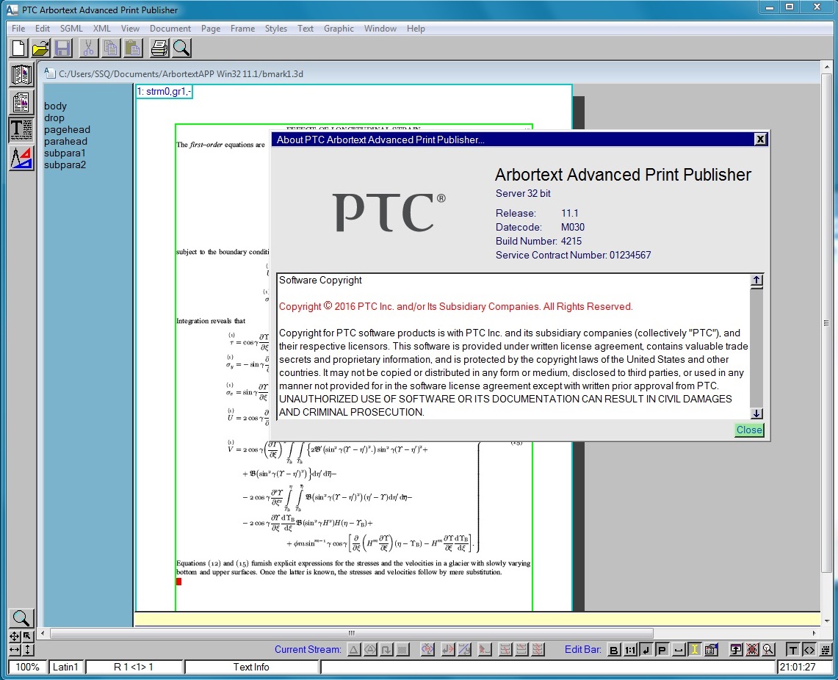Click the strm0,gr1 frame label
This screenshot has height=680, width=838.
[x=164, y=91]
